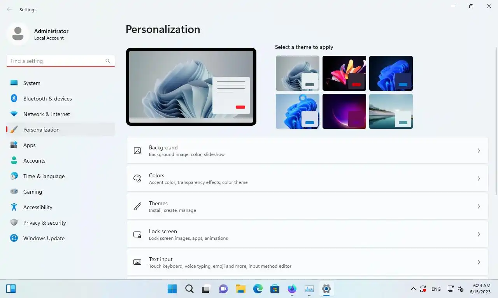Click the Privacy & security shield icon
498x298 pixels.
(14, 223)
